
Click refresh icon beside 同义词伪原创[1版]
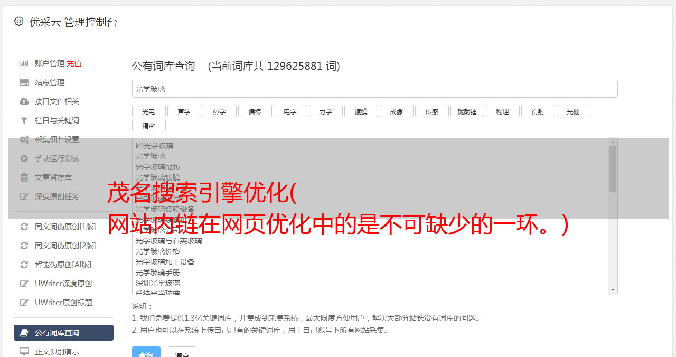24,227
